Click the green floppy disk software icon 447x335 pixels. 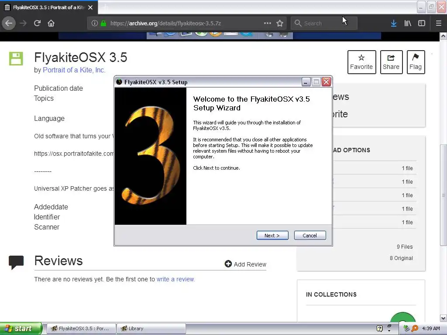coord(16,58)
